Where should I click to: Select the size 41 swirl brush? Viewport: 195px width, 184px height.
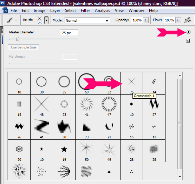(87, 106)
